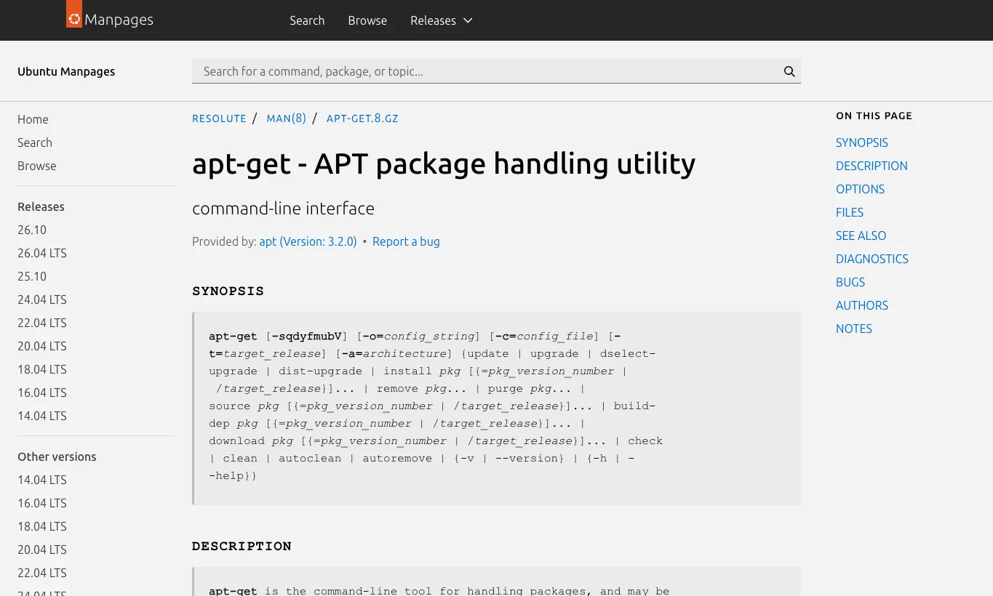This screenshot has height=596, width=993.
Task: Select release 25.10 under Releases
Action: [x=32, y=276]
